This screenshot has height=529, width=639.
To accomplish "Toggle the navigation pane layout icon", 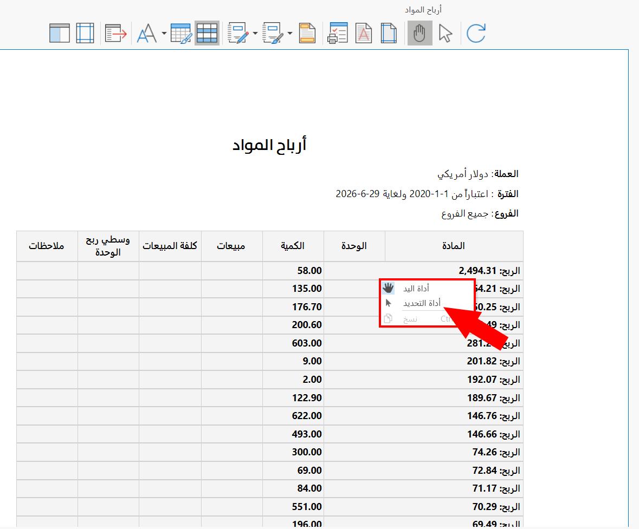I will click(60, 33).
